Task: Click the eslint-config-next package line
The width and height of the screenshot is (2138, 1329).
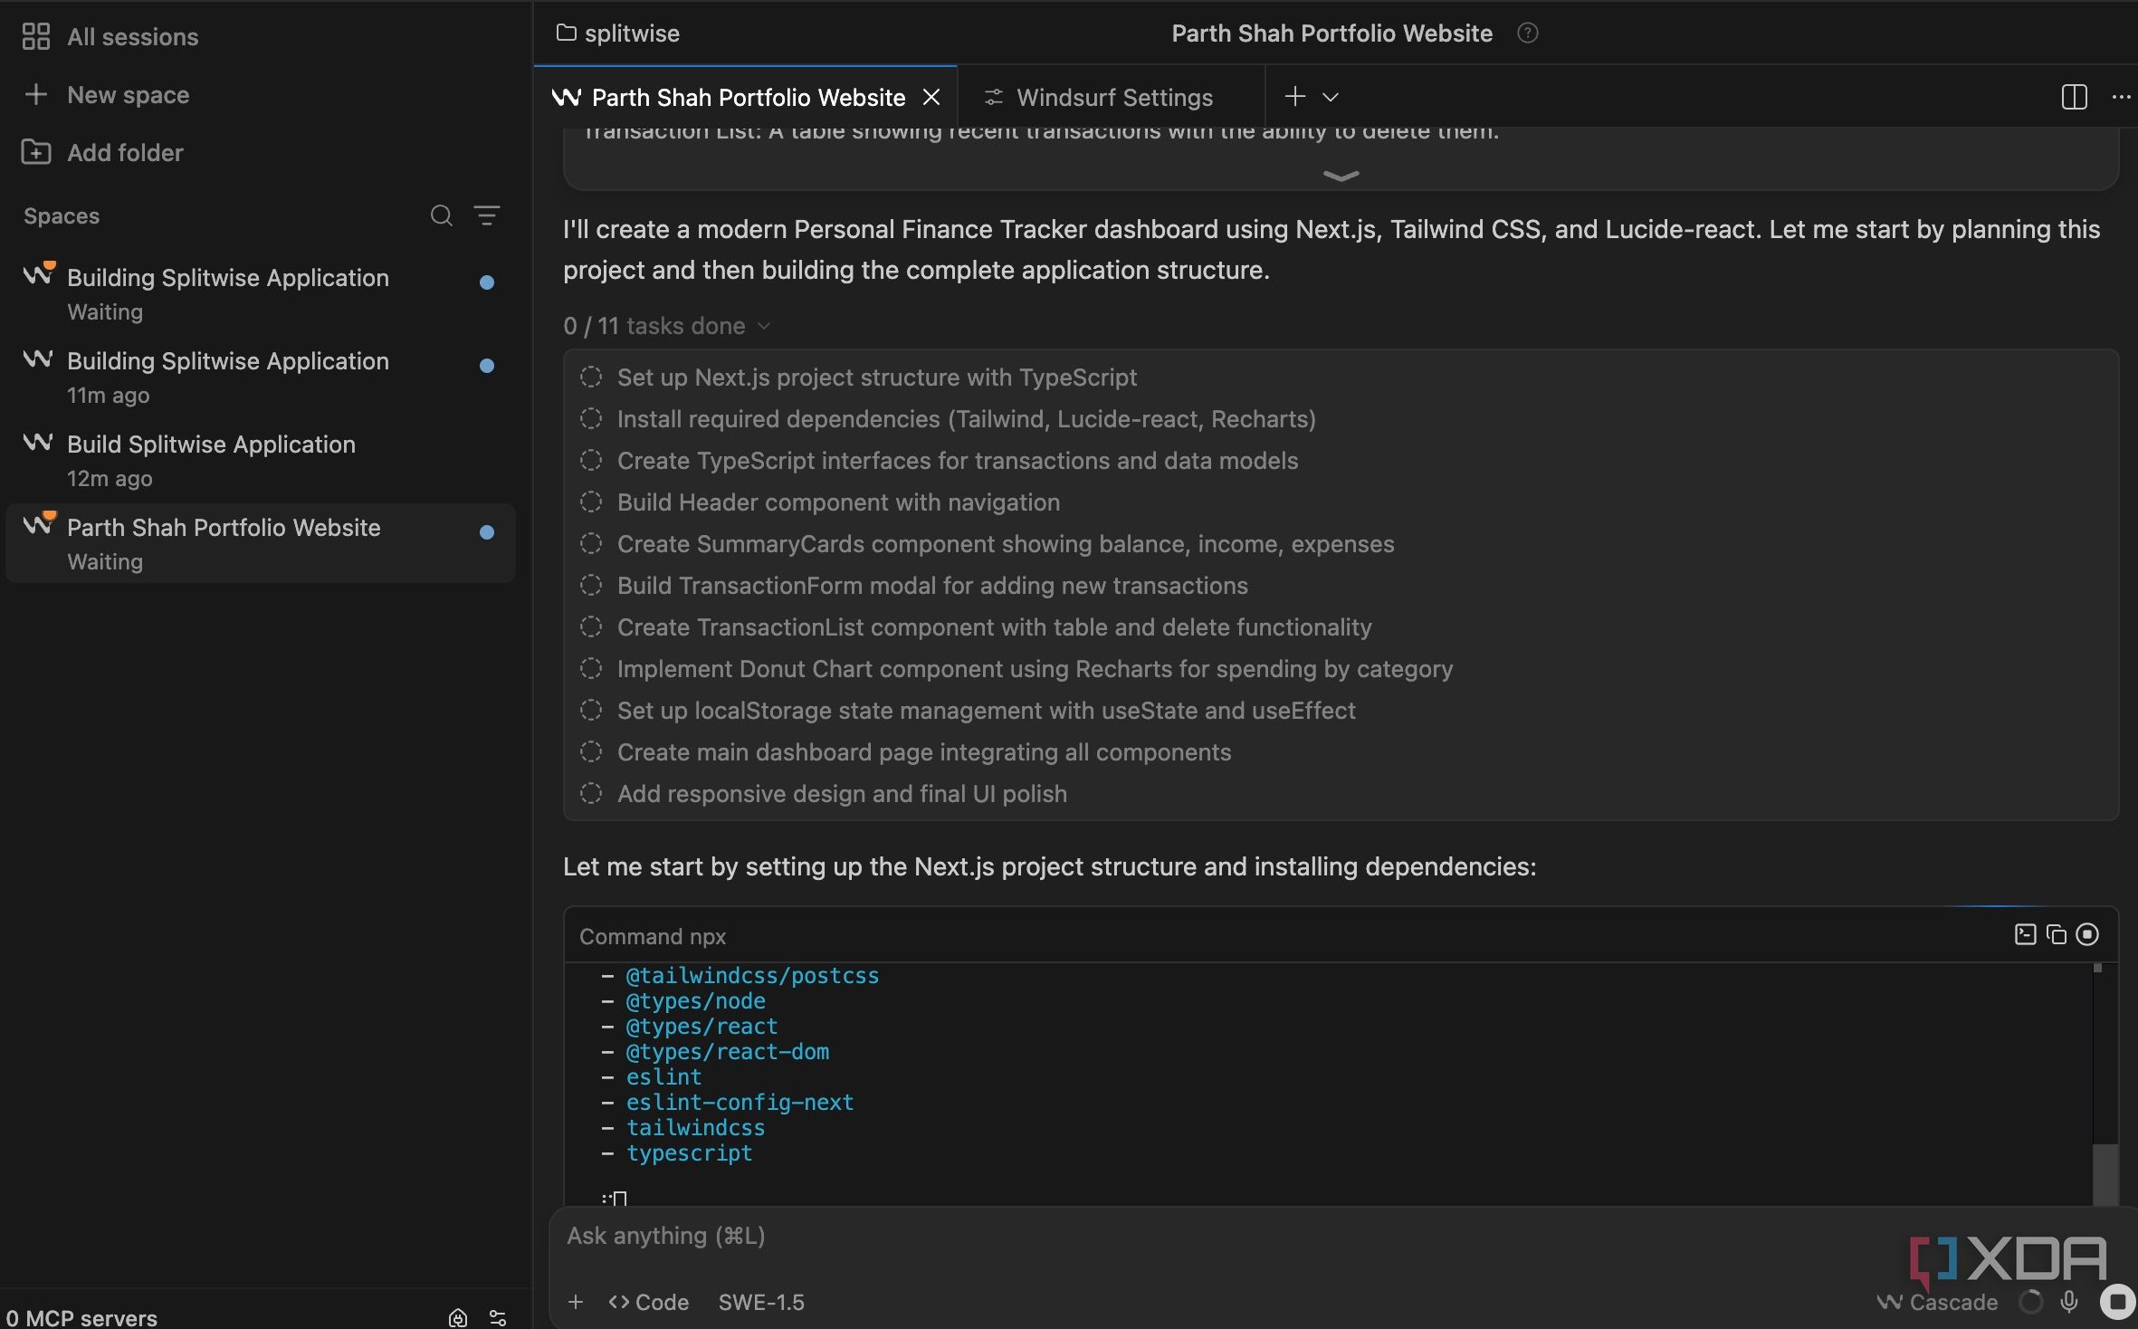Action: tap(740, 1103)
